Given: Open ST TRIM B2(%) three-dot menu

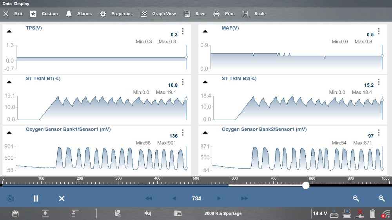Looking at the screenshot, I should coord(379,82).
